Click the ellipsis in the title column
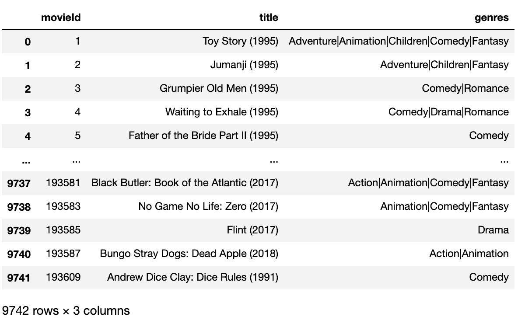Image resolution: width=518 pixels, height=320 pixels. tap(274, 161)
